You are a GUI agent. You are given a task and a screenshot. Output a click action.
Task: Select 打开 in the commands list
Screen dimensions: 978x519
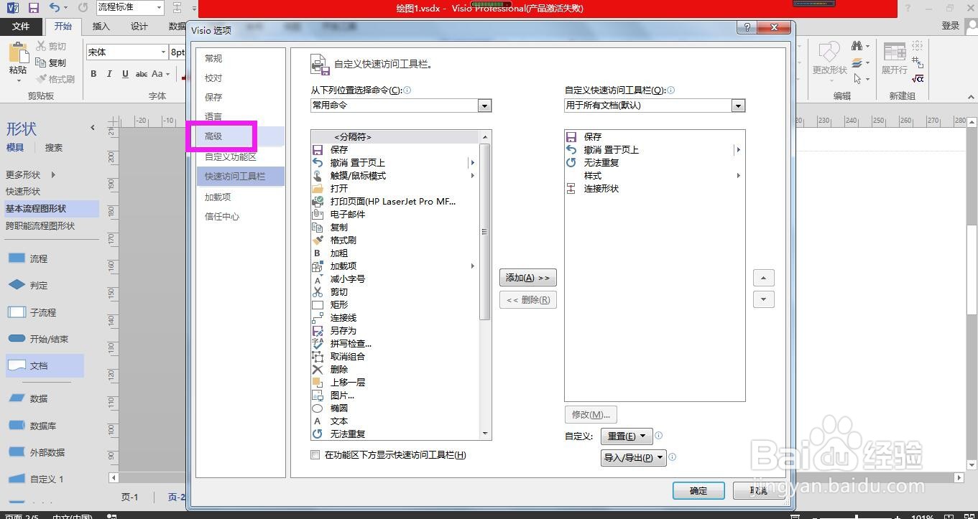[339, 188]
